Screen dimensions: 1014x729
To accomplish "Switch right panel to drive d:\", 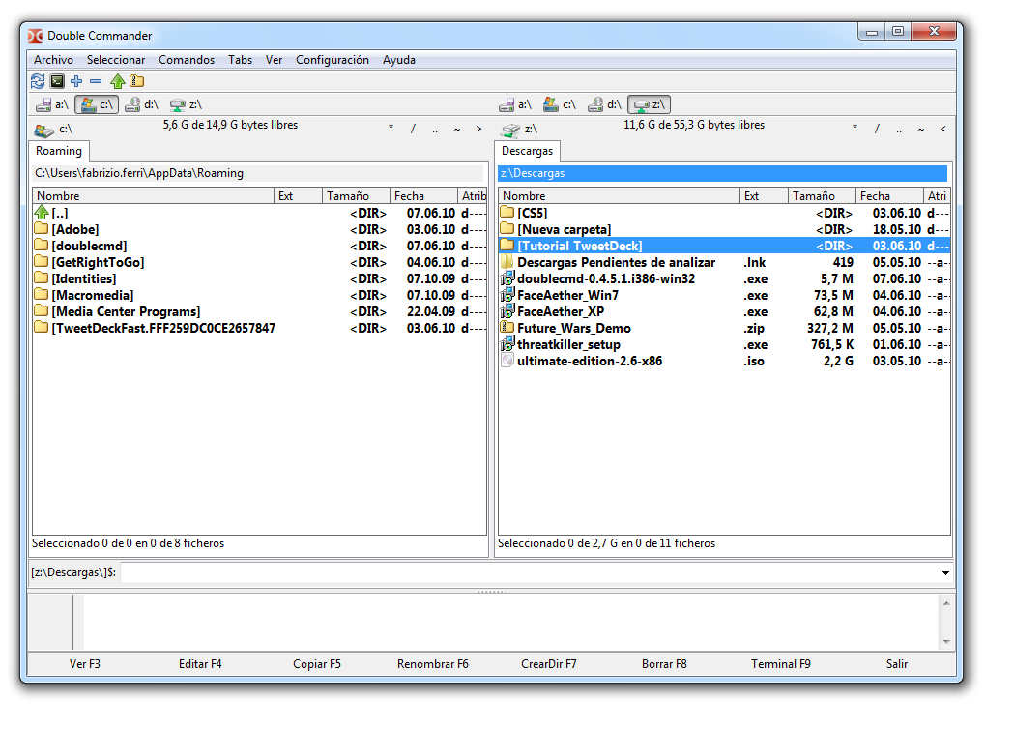I will (604, 104).
